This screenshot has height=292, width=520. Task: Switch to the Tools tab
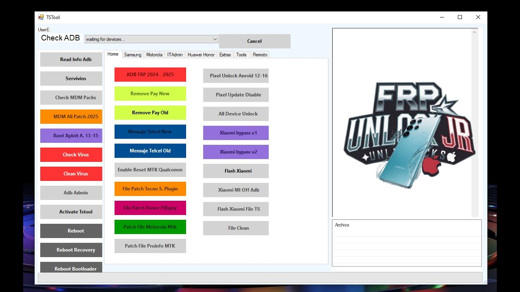click(x=241, y=55)
